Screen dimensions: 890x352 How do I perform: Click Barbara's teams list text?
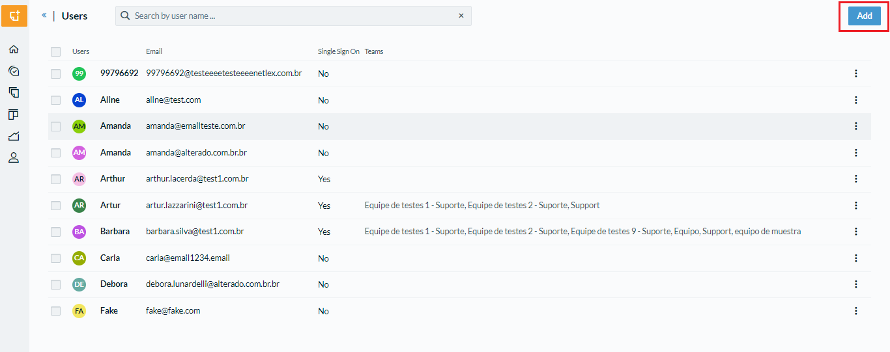582,231
